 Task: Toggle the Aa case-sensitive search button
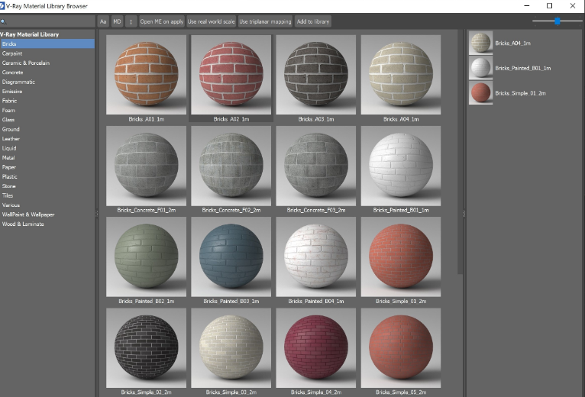[x=103, y=21]
